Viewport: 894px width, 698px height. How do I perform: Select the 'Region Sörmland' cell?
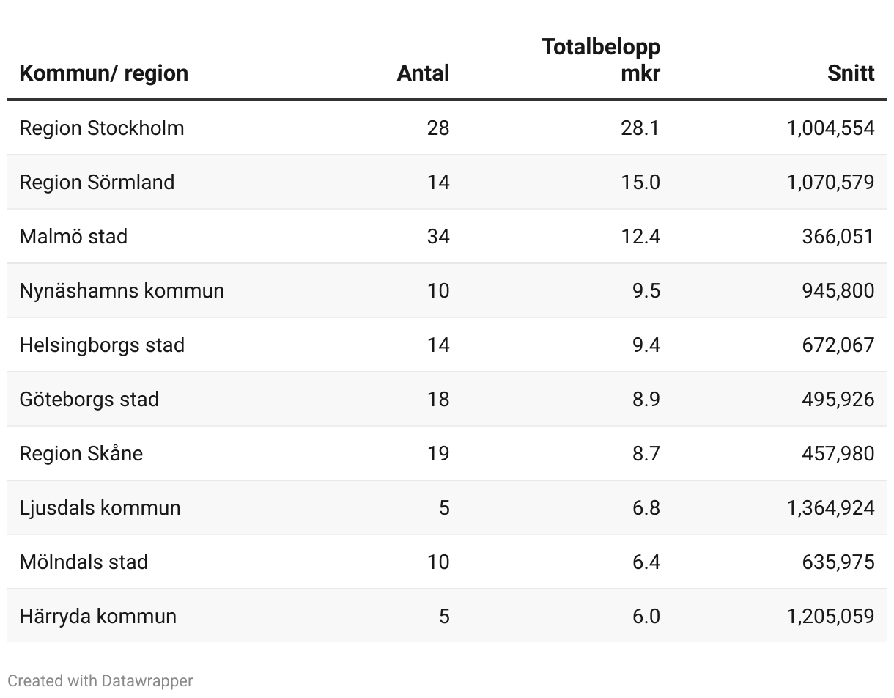pos(97,183)
